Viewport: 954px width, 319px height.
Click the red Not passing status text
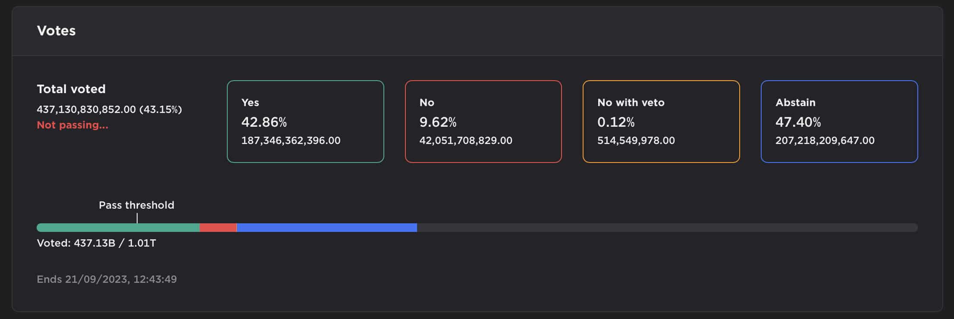pos(72,125)
